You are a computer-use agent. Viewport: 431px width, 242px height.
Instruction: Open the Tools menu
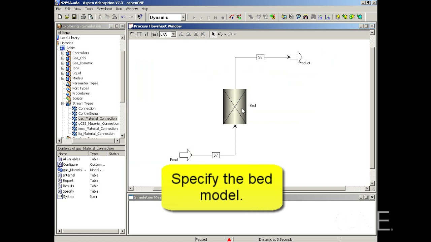click(x=89, y=9)
